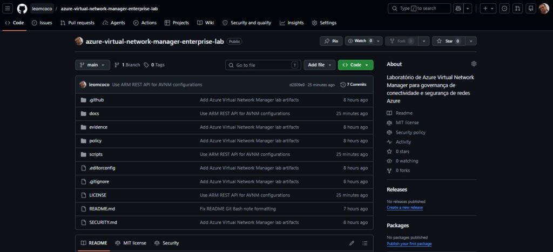Open the leomcoco owner breadcrumb link
553x252 pixels.
[x=42, y=9]
